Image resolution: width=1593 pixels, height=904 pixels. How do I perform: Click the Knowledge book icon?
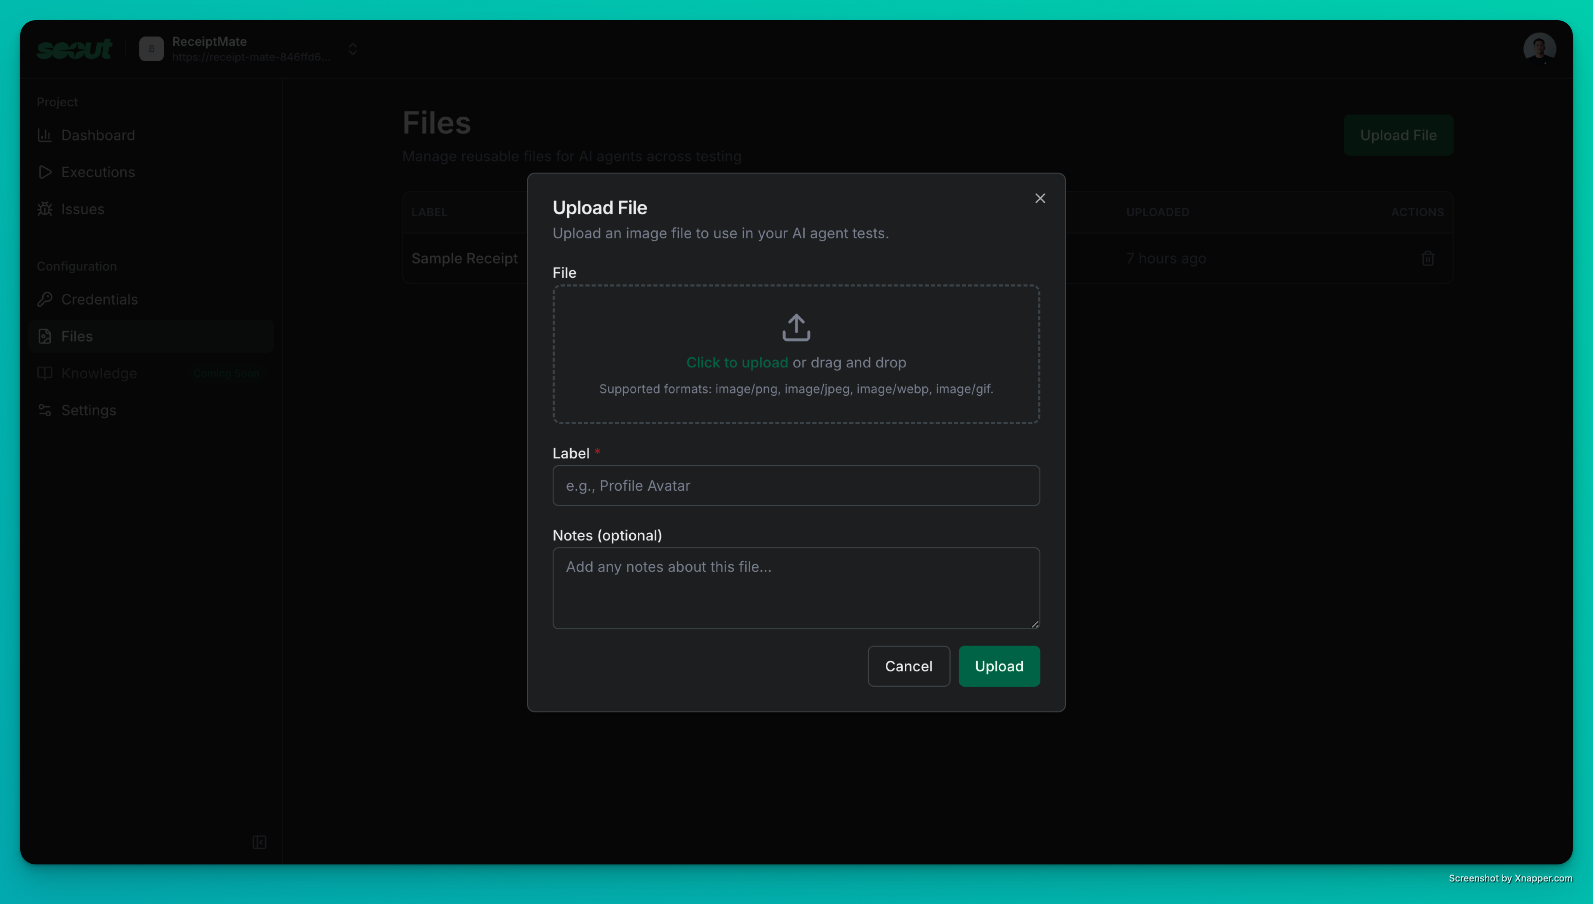pyautogui.click(x=45, y=373)
